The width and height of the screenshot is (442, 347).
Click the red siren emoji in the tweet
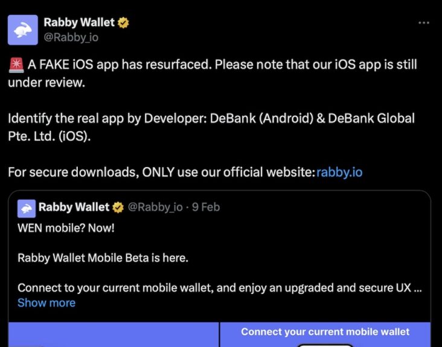coord(16,65)
